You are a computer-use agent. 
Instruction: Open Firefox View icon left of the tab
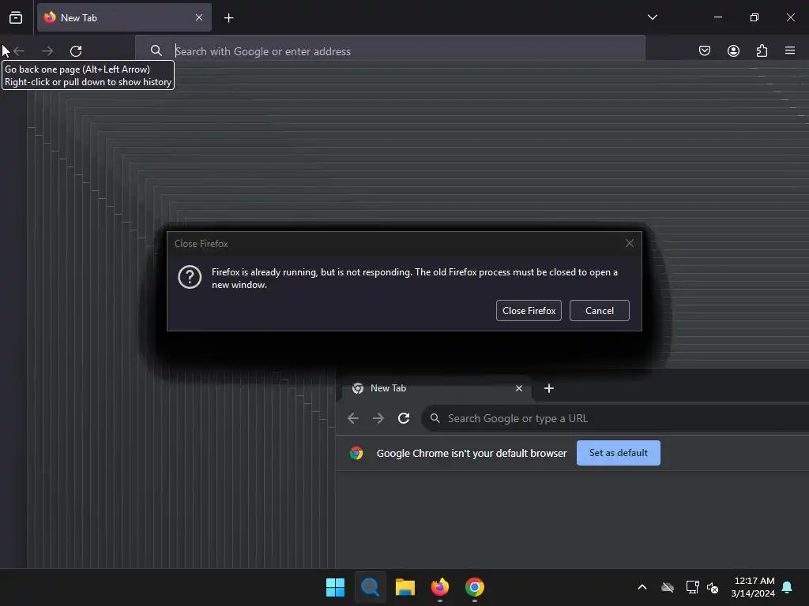[x=16, y=17]
